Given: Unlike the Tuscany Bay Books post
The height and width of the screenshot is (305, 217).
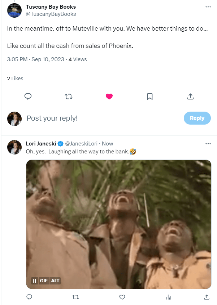Looking at the screenshot, I should point(109,96).
